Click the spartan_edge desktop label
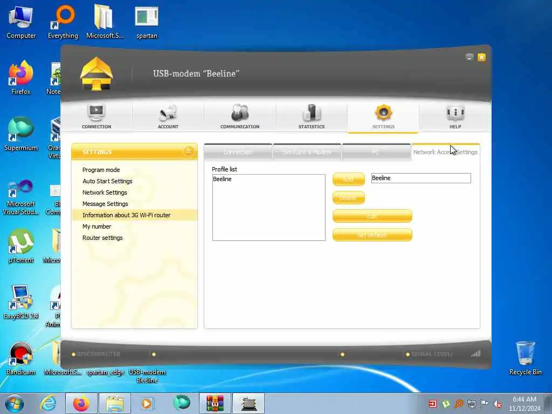The image size is (552, 414). [x=105, y=372]
